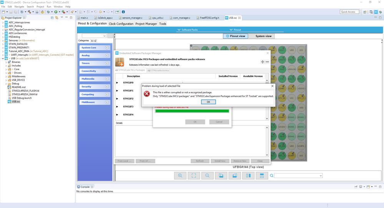
Task: Close the Problem during load dialog
Action: pyautogui.click(x=272, y=86)
